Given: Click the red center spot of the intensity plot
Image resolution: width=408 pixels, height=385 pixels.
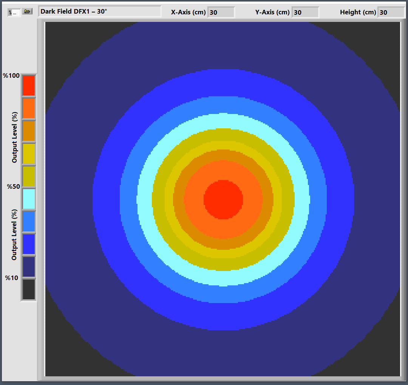Looking at the screenshot, I should click(x=223, y=199).
